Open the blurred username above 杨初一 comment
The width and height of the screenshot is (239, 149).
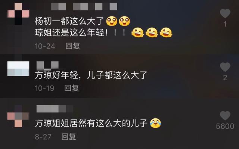pos(84,7)
